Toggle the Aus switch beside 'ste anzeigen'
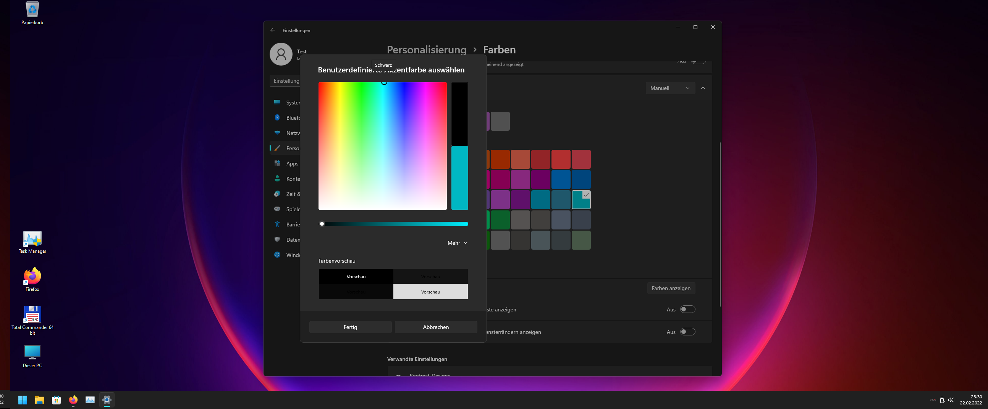This screenshot has height=409, width=988. tap(687, 310)
